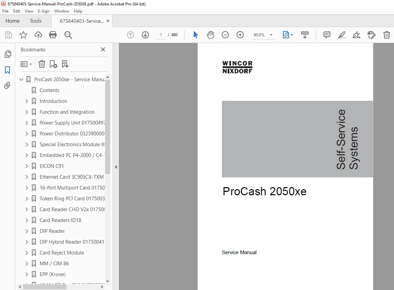
Task: Toggle scrolling mode icon
Action: click(x=305, y=35)
